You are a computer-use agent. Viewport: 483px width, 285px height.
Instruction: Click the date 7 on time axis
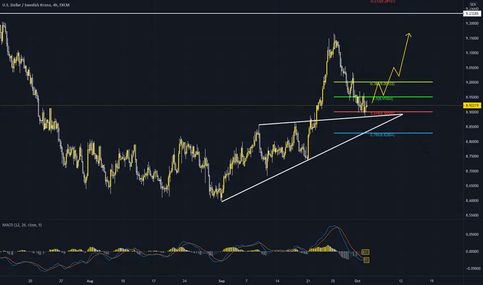click(247, 281)
